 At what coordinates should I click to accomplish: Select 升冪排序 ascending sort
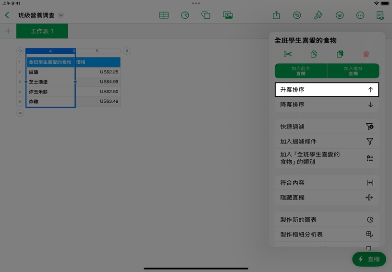[x=327, y=90]
